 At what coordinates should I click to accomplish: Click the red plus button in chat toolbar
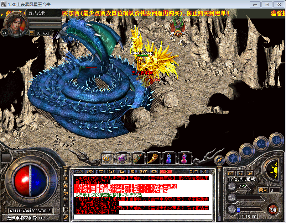point(166,172)
